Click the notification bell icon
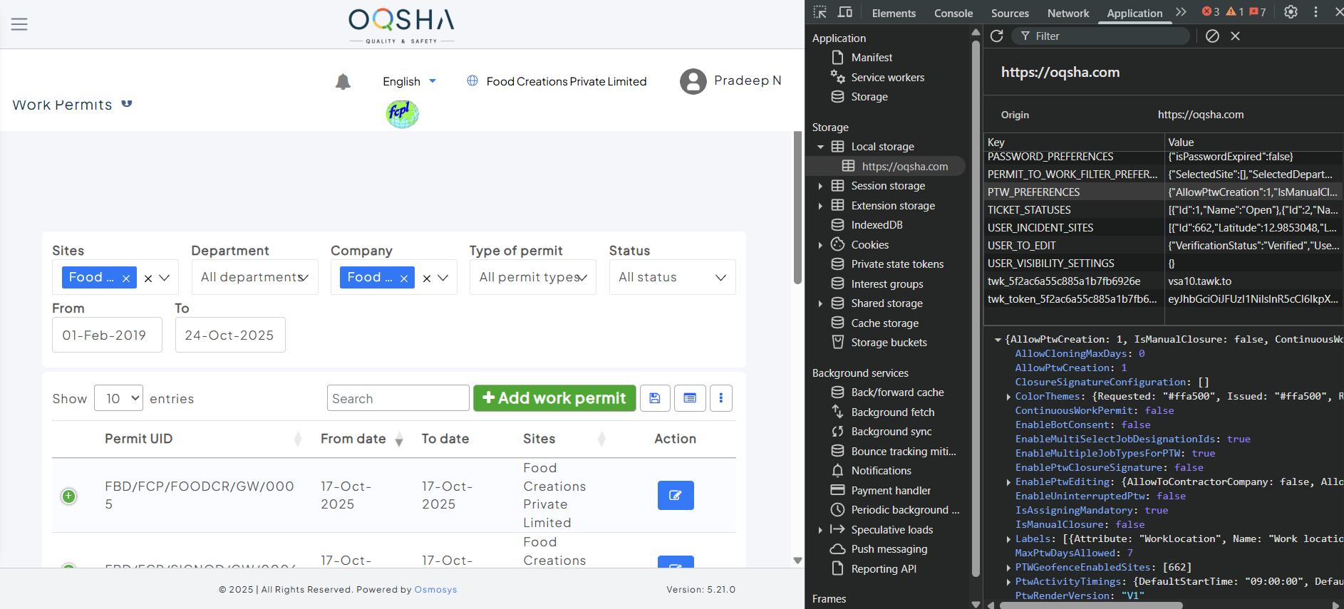This screenshot has width=1344, height=609. pyautogui.click(x=343, y=82)
